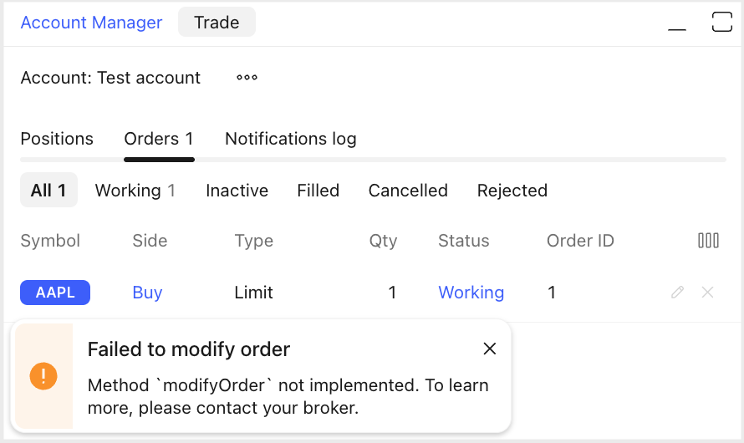
Task: Show only Cancelled orders
Action: (x=408, y=191)
